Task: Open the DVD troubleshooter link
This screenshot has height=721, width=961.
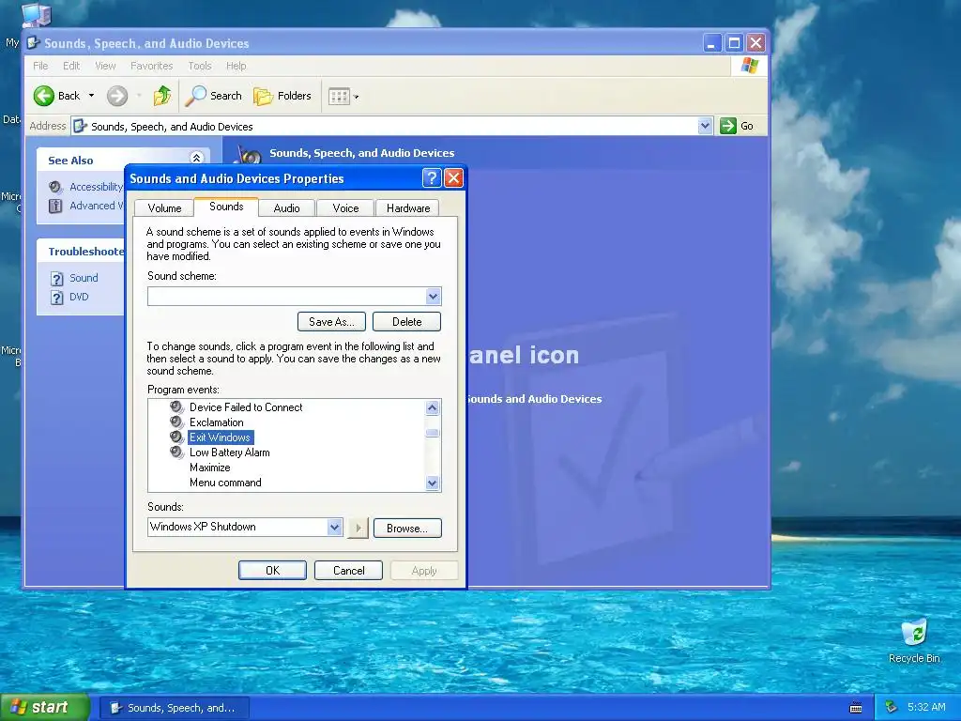Action: [x=79, y=297]
